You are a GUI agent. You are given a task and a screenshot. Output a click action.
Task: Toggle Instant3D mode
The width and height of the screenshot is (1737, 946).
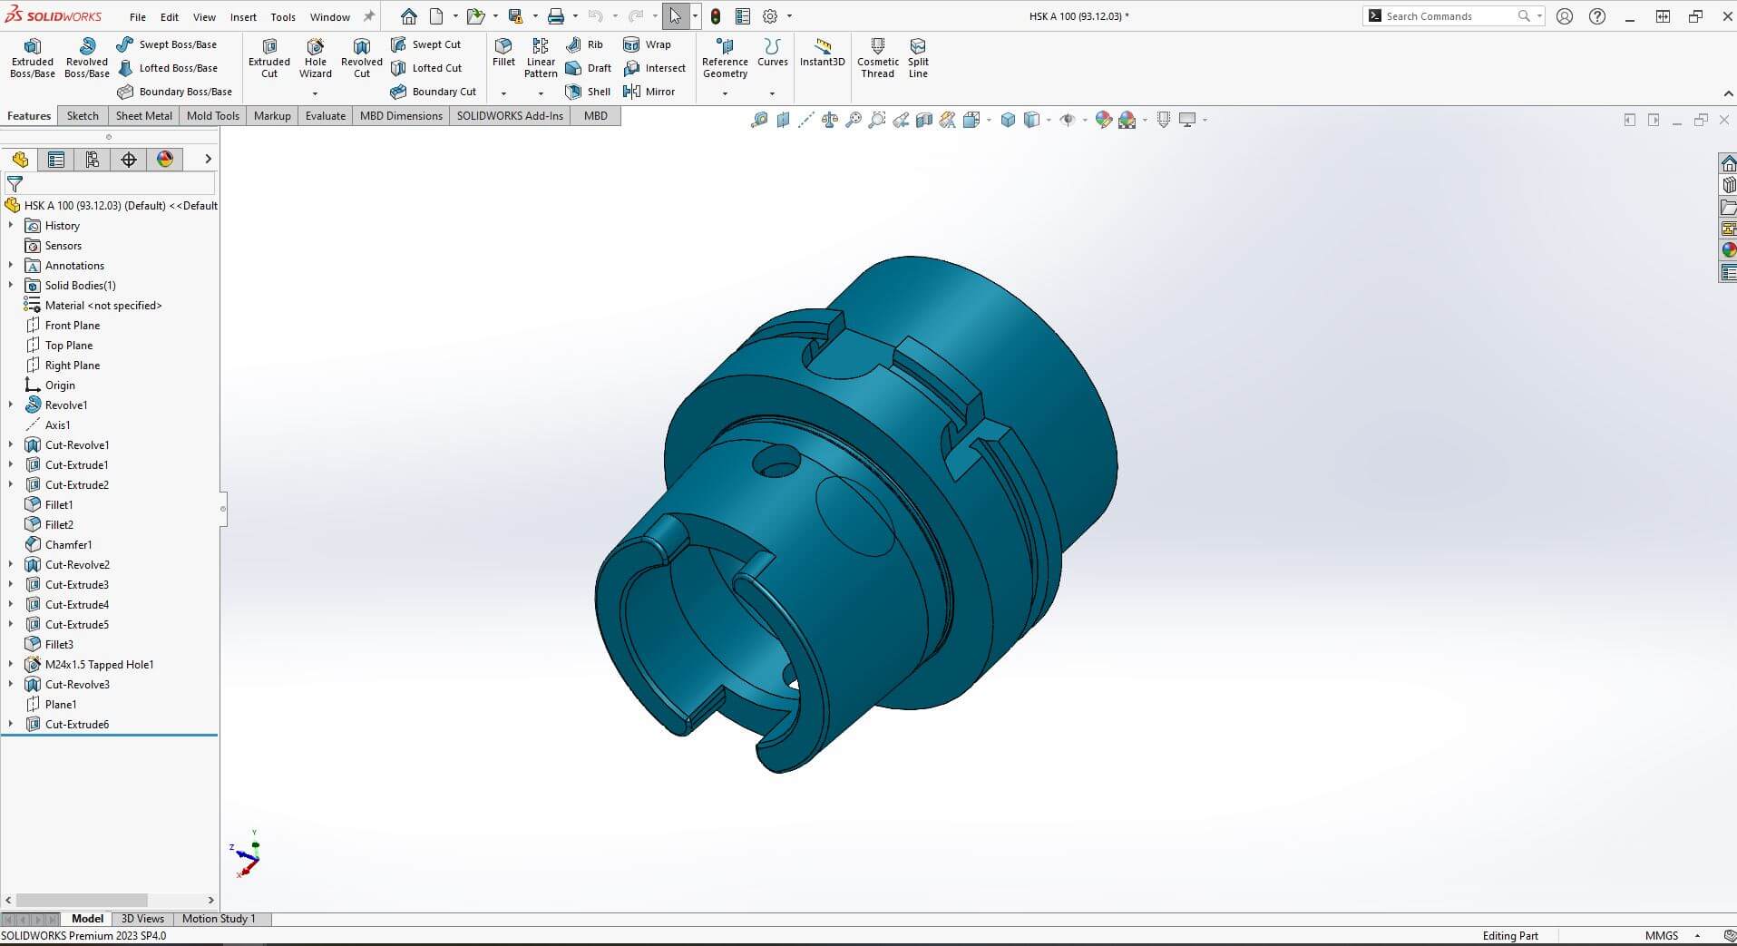pos(822,53)
